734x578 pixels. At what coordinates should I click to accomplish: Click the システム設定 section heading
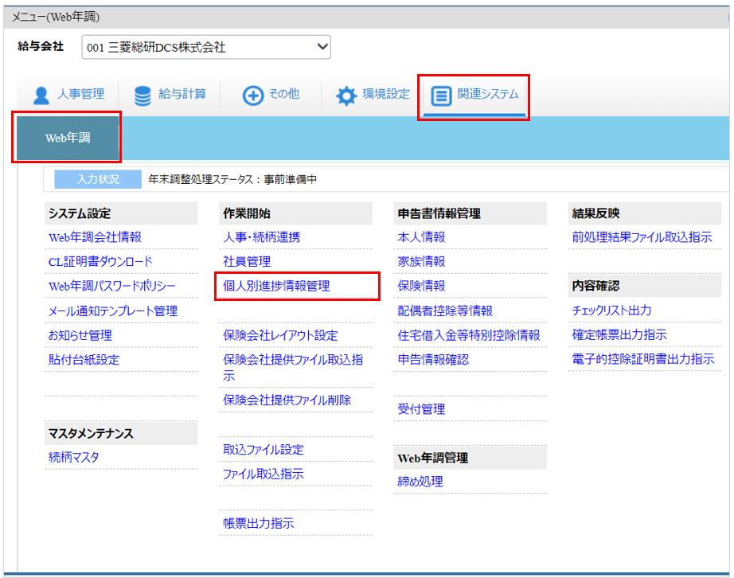[80, 213]
